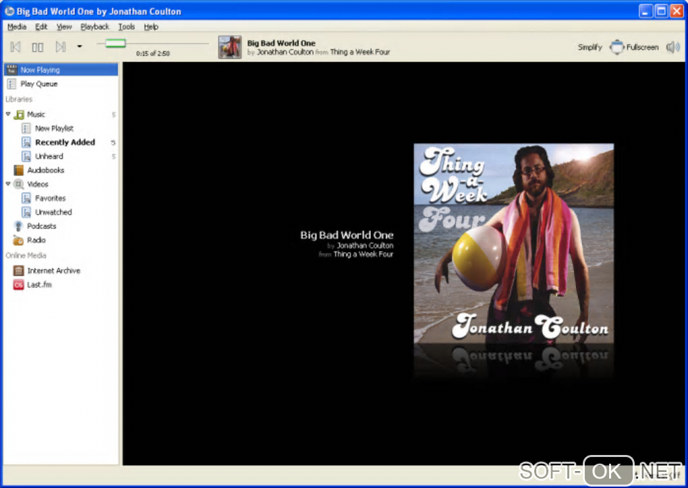Viewport: 688px width, 488px height.
Task: Open the New Playlist entry
Action: [55, 129]
